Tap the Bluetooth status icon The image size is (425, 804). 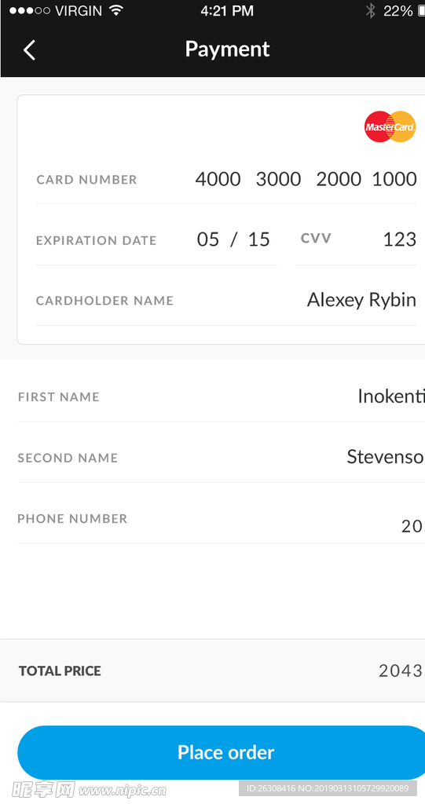371,11
